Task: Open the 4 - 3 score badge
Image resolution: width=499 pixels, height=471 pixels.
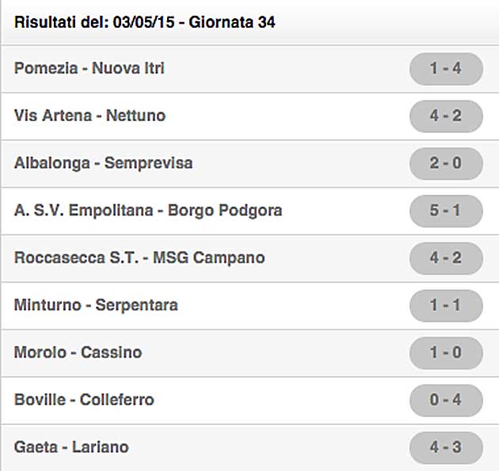Action: (445, 447)
